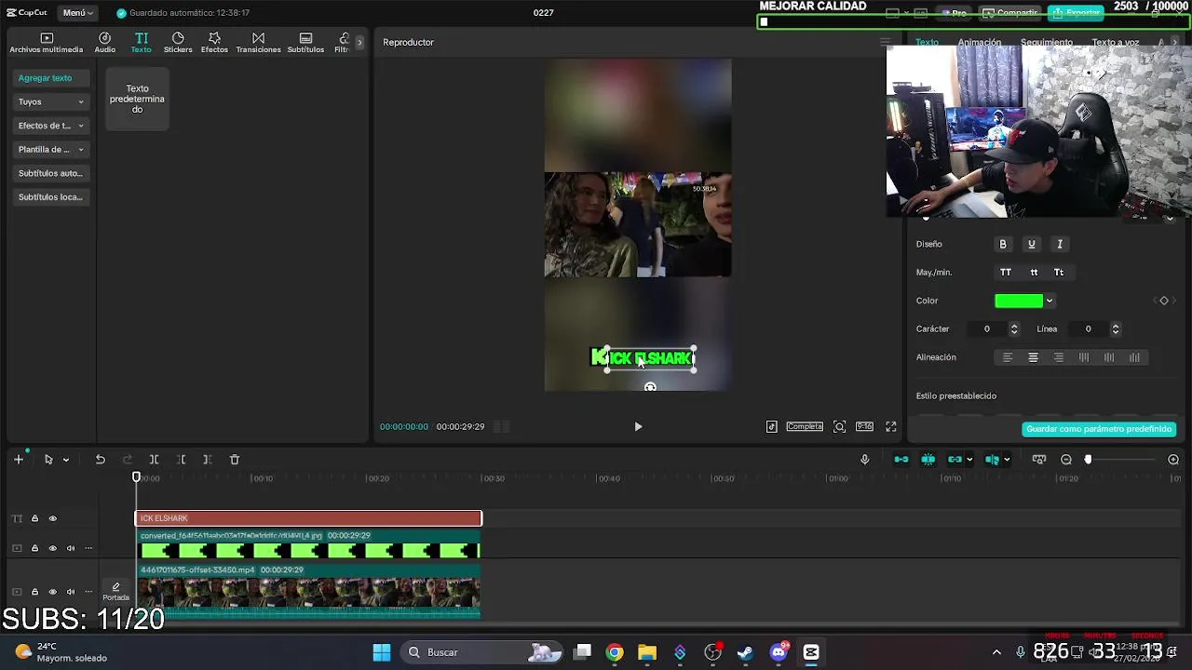Toggle auto snapping
Viewport: 1192px width, 670px height.
[928, 460]
